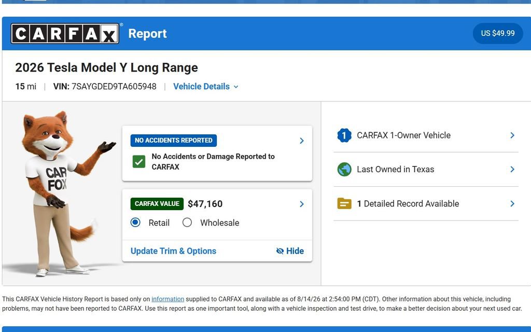Click the information link in disclaimer

(x=167, y=299)
